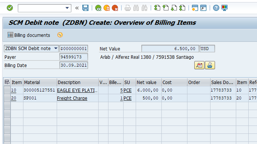Viewport: 257px width, 144px height.
Task: Click the document number field $000000001
Action: coord(73,49)
